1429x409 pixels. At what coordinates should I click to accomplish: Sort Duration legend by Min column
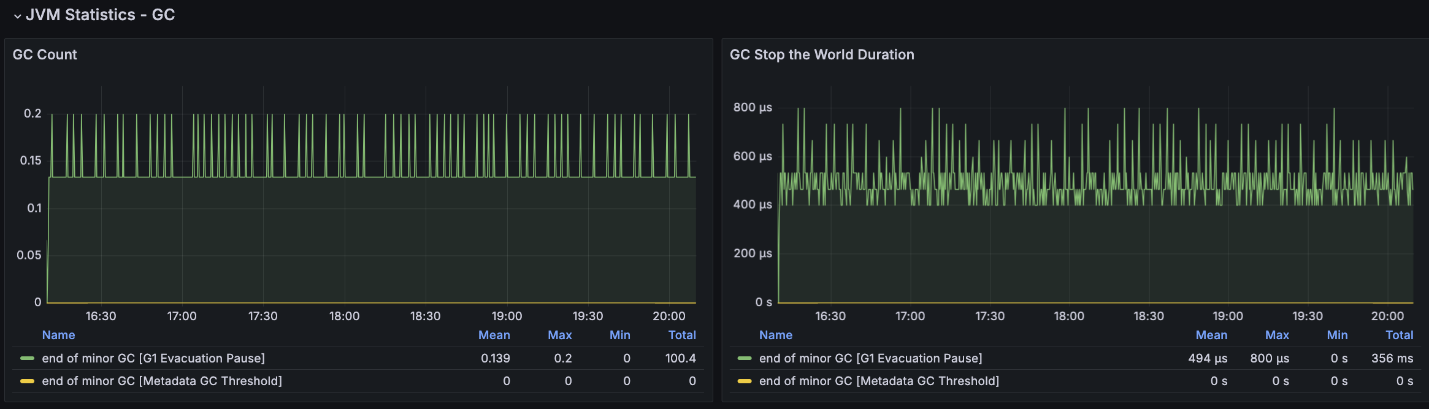coord(1338,335)
